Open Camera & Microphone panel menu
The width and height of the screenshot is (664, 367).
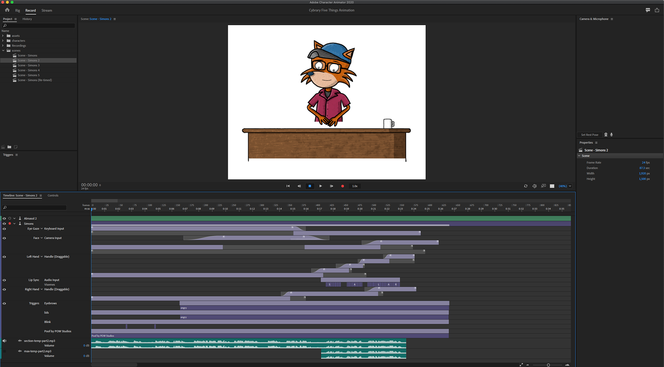point(612,19)
